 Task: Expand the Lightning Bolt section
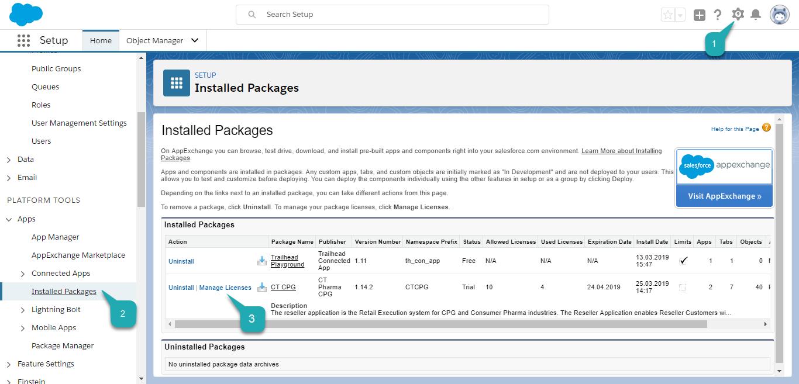[x=23, y=310]
